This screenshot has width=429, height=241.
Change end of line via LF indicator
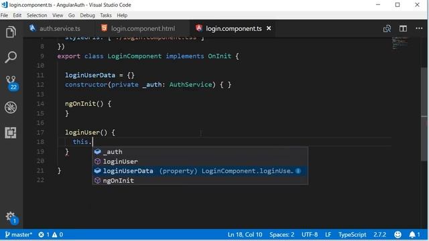tap(328, 234)
